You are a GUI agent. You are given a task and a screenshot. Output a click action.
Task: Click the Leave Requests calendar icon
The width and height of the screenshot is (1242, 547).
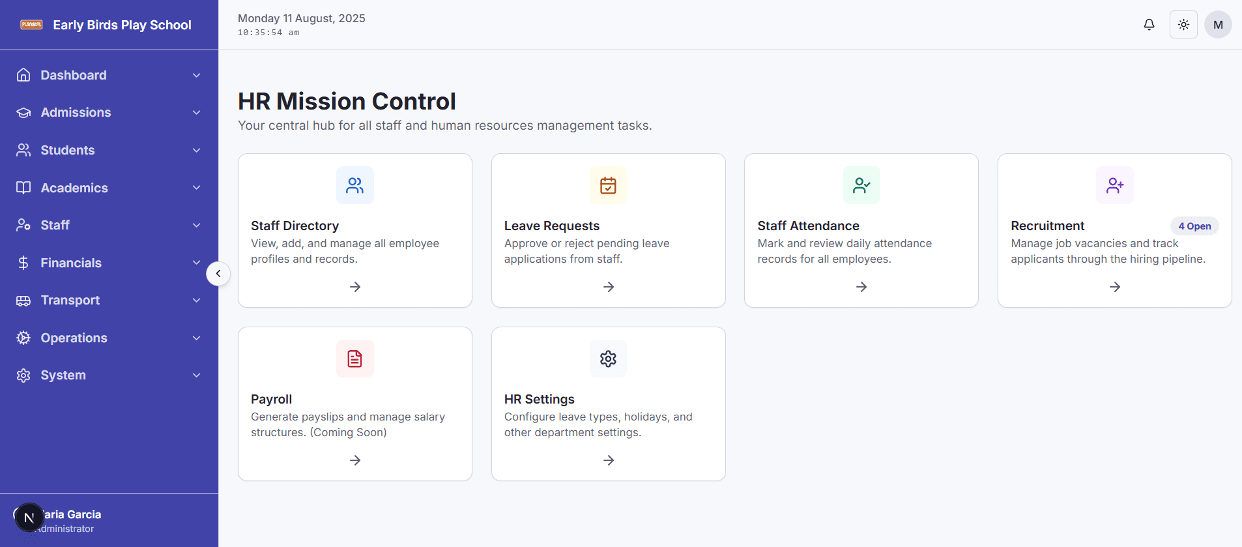click(x=608, y=186)
